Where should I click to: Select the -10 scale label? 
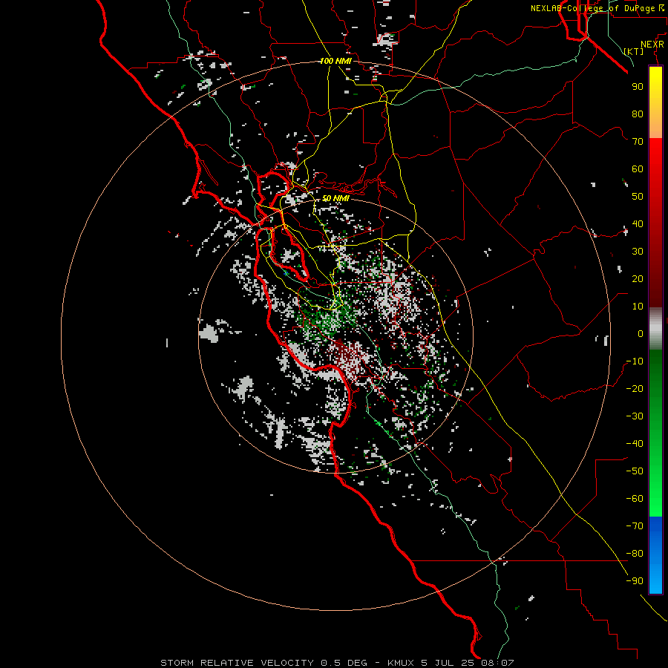(x=635, y=361)
